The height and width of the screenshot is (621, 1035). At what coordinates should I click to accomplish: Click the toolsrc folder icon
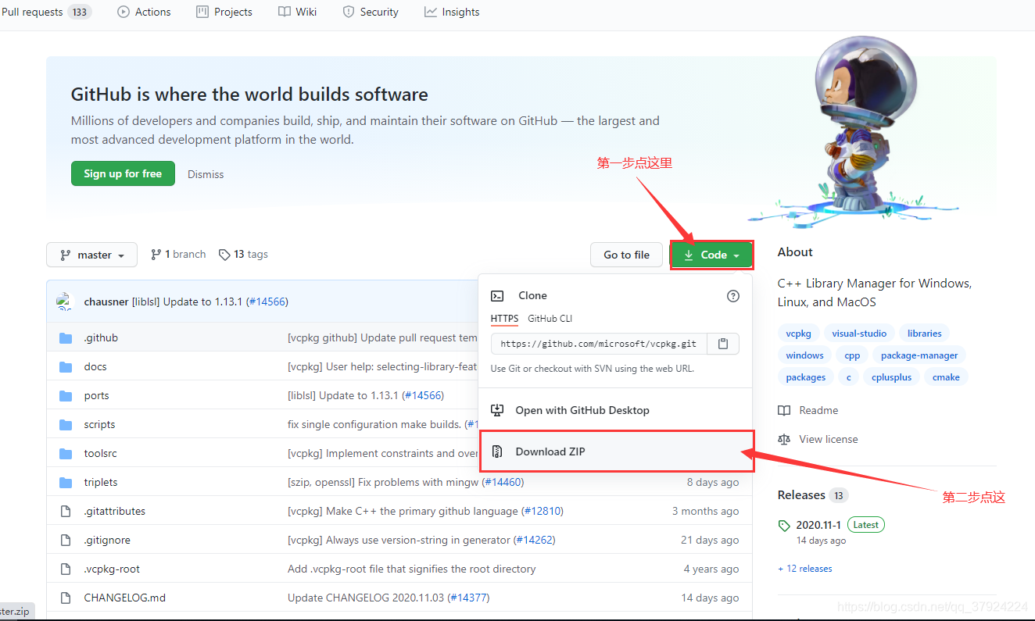tap(66, 454)
